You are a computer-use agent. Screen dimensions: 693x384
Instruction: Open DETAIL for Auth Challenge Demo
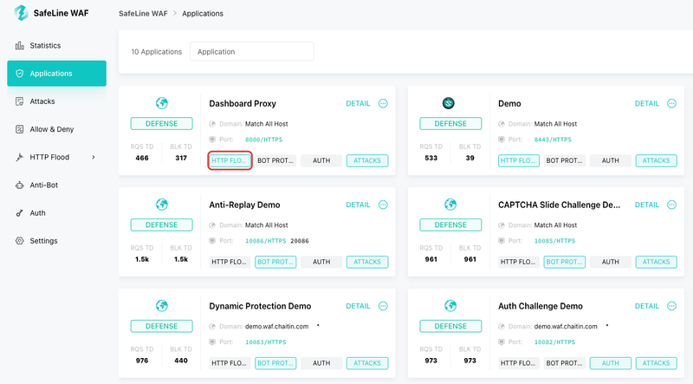(647, 306)
